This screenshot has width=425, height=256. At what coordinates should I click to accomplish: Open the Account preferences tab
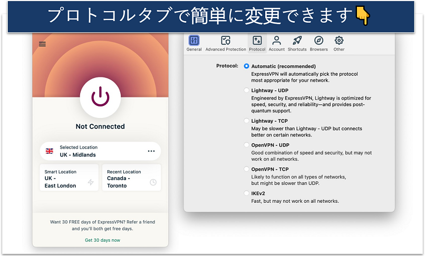pos(276,43)
